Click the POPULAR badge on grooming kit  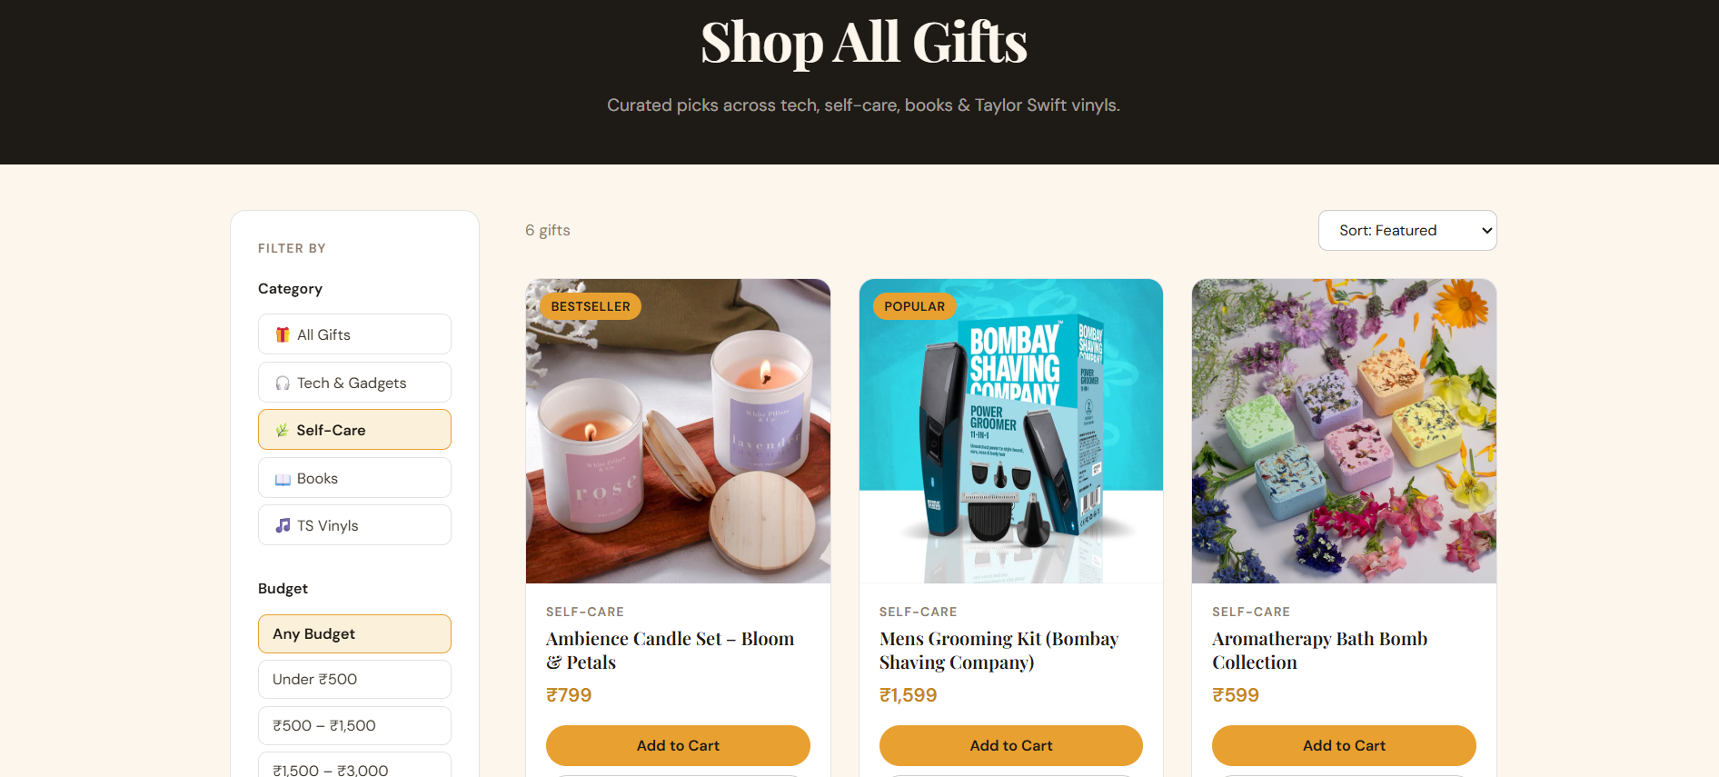[914, 306]
